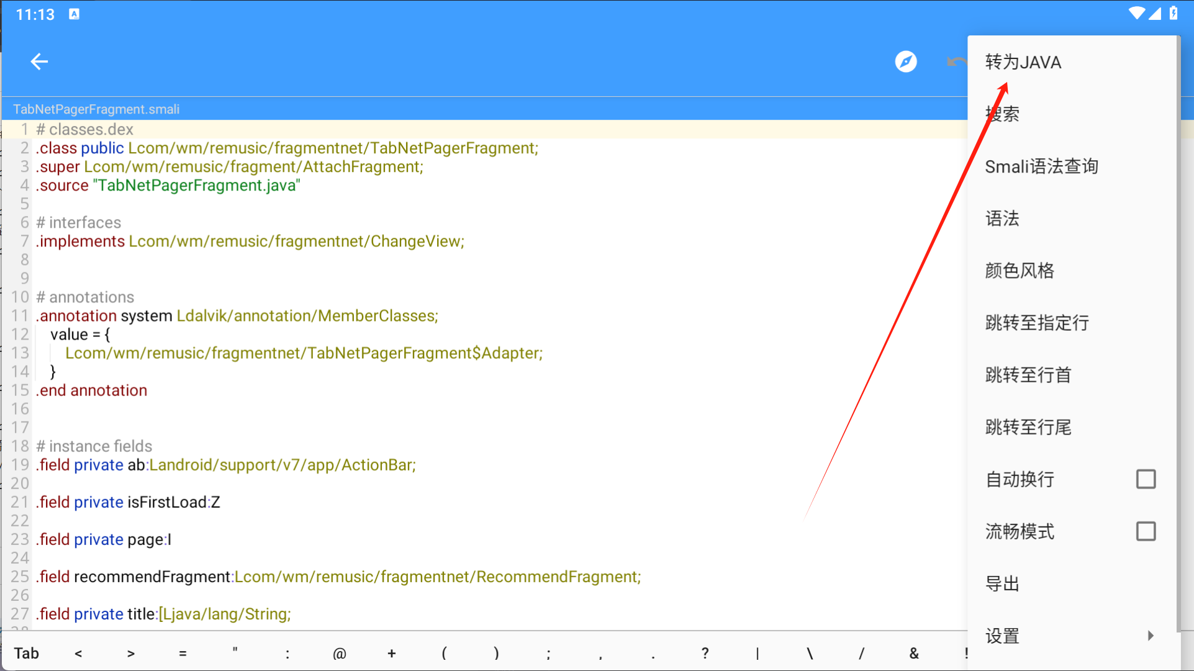The width and height of the screenshot is (1194, 671).
Task: Insert the question mark key
Action: [705, 653]
